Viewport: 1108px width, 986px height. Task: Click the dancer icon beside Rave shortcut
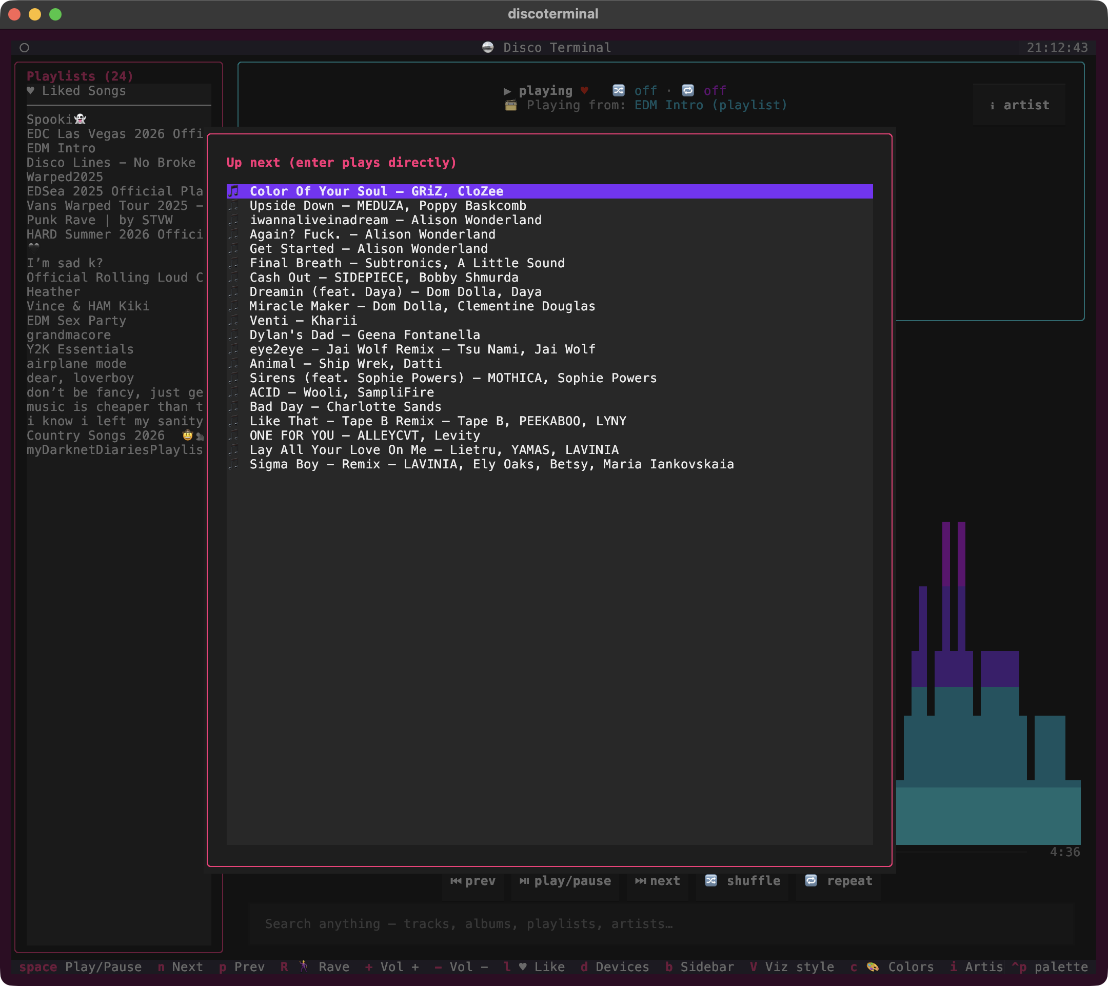click(x=304, y=967)
